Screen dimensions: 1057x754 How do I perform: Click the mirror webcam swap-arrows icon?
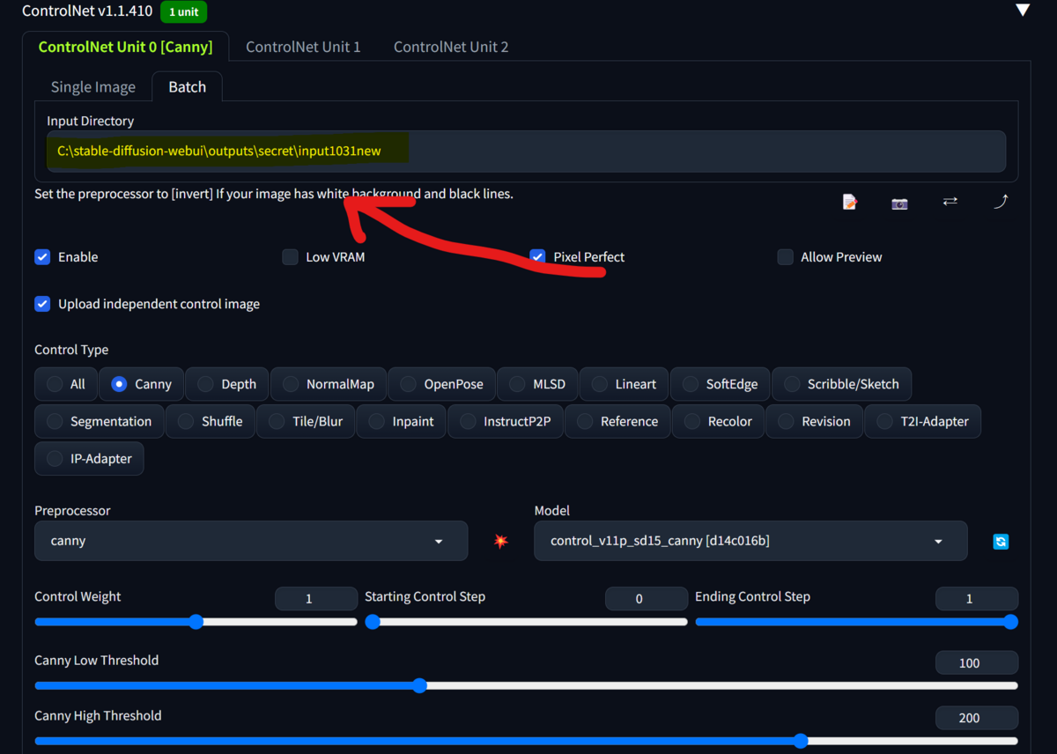tap(950, 202)
